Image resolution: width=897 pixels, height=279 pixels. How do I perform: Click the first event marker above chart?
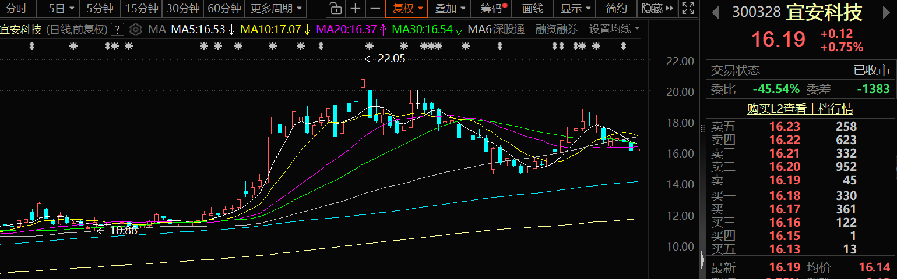coord(32,46)
